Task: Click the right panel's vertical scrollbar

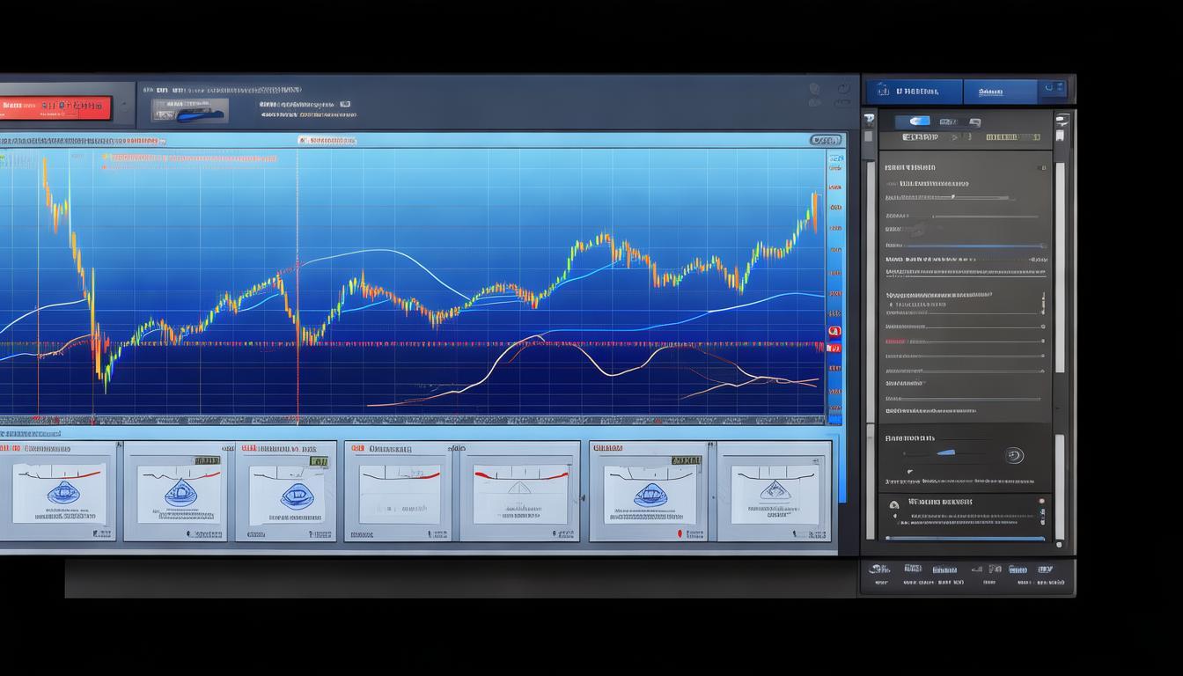Action: (x=1061, y=264)
